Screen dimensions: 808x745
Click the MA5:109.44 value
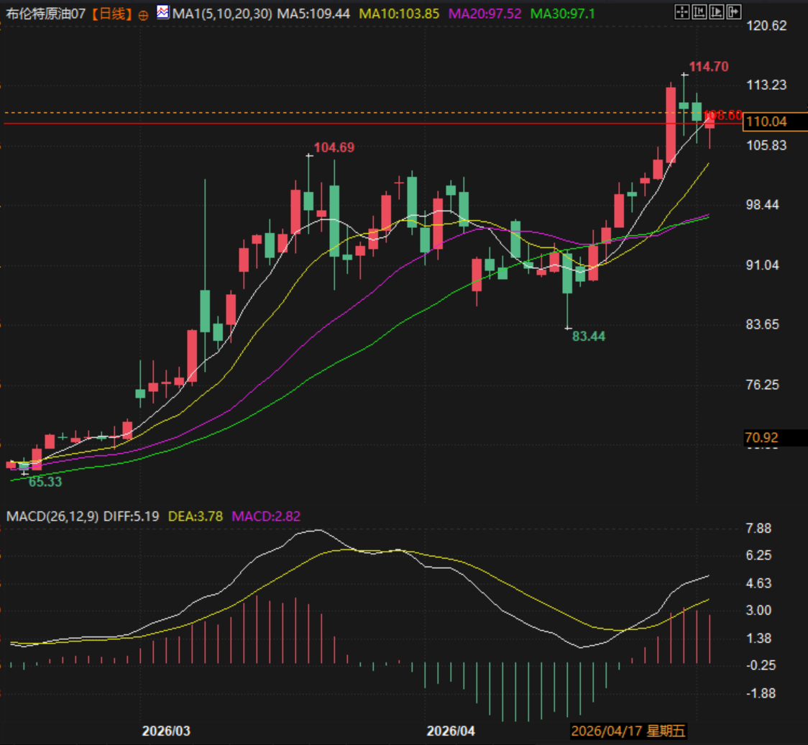coord(313,14)
